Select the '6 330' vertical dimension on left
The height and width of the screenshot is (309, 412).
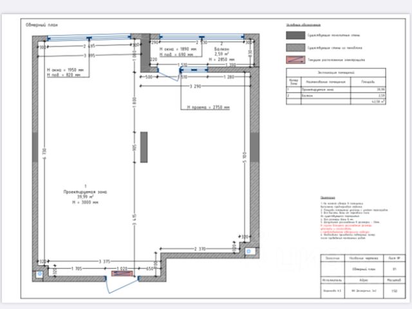click(x=44, y=154)
